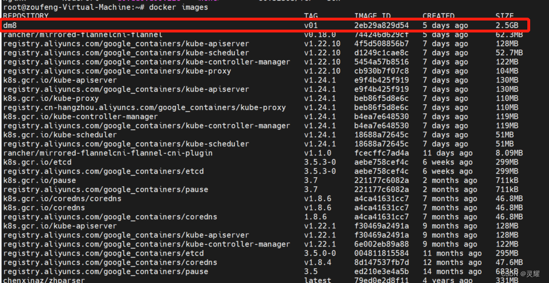Select image ID cb930b7f07c8
This screenshot has height=283, width=549.
coord(381,71)
